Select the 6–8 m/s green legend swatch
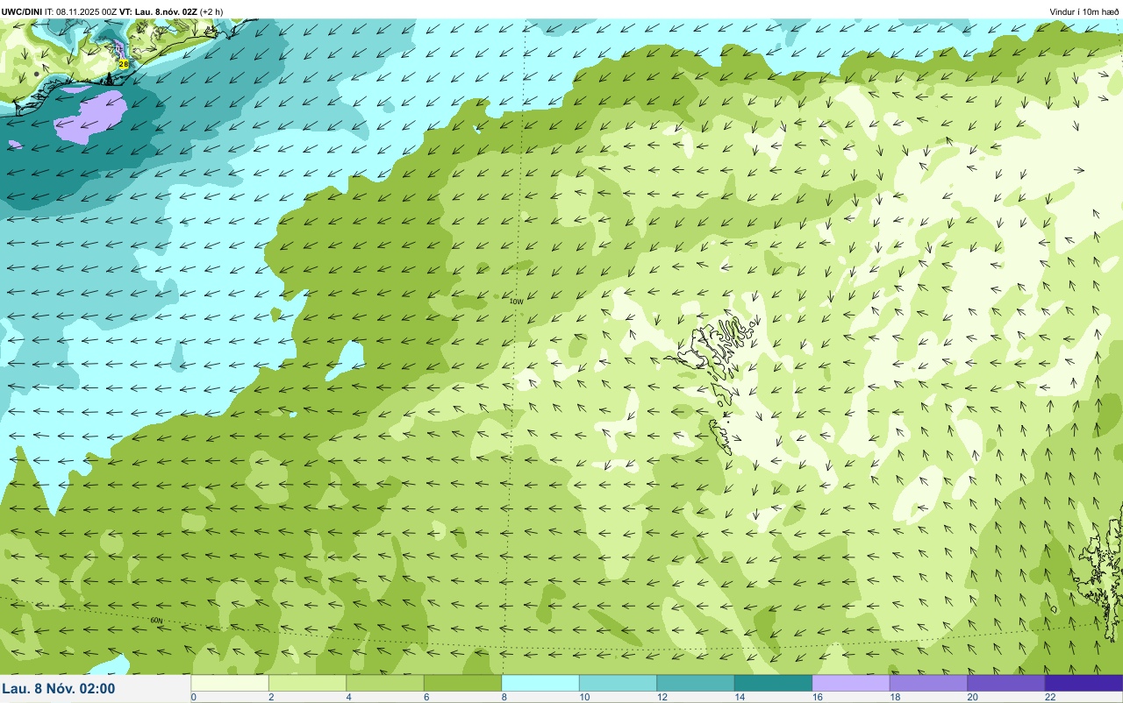1123x703 pixels. (462, 683)
